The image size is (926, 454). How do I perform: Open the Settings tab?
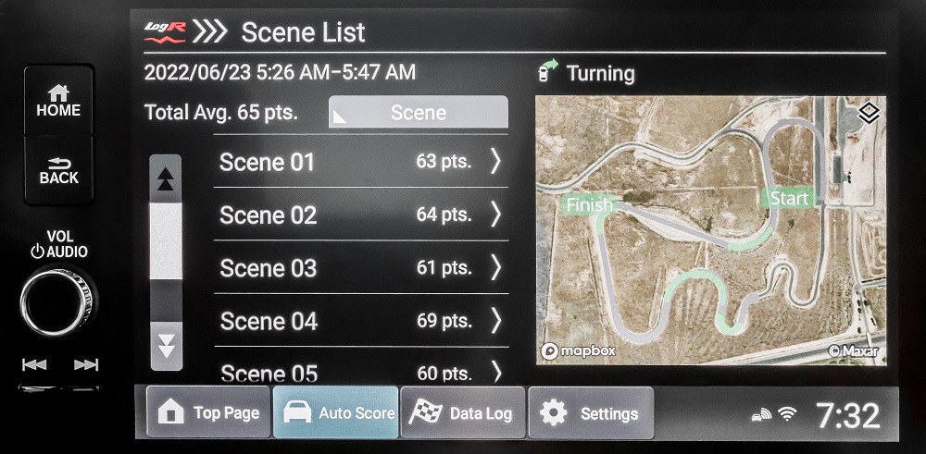tap(591, 412)
